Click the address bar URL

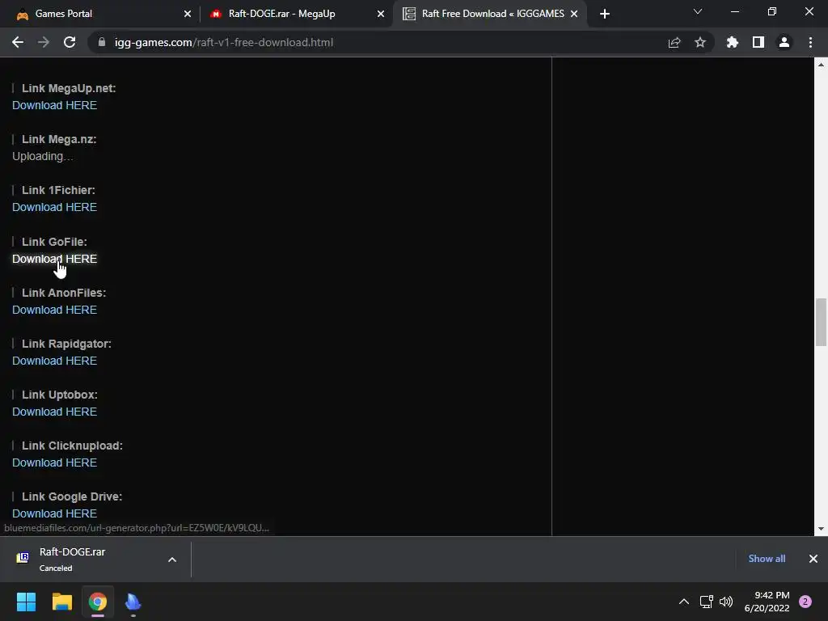click(x=224, y=42)
